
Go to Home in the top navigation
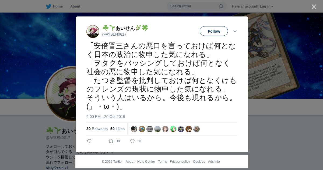[x=58, y=6]
